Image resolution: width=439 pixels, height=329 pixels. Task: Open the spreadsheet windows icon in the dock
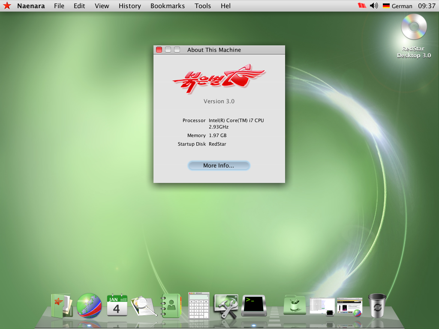322,305
